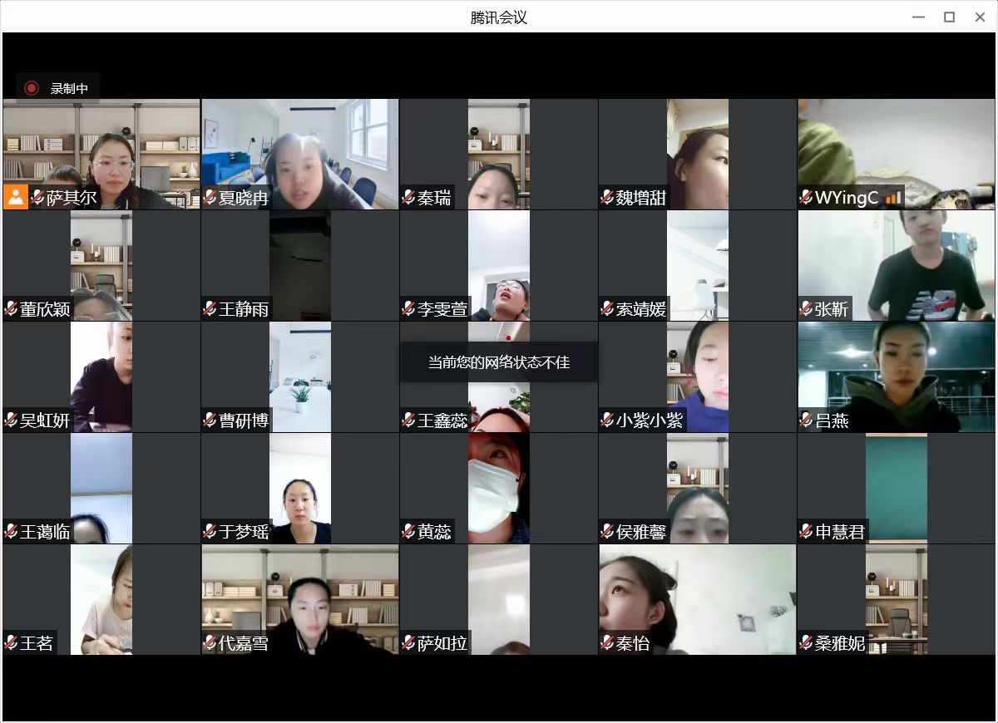Click the orange host icon beside 萨其尔
Viewport: 998px width, 723px height.
[15, 197]
